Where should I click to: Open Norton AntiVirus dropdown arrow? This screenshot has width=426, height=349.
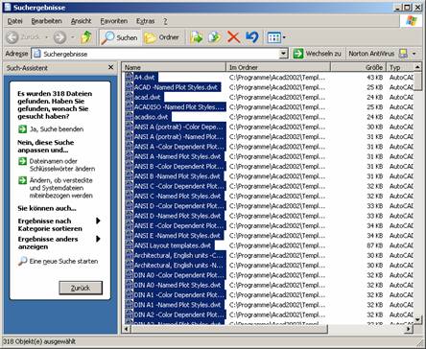(x=414, y=54)
